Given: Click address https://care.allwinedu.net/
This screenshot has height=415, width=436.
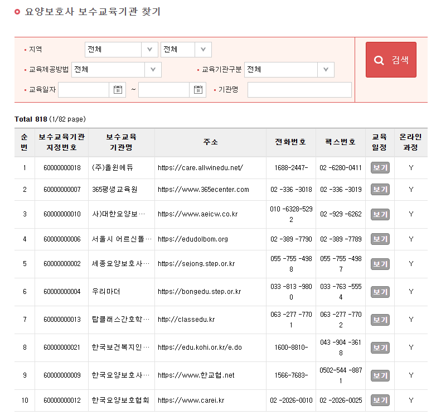Looking at the screenshot, I should [201, 167].
